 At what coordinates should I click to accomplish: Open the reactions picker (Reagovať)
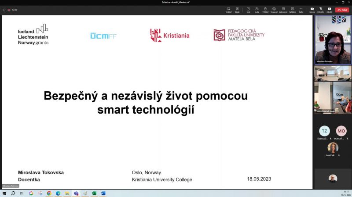[x=274, y=9]
